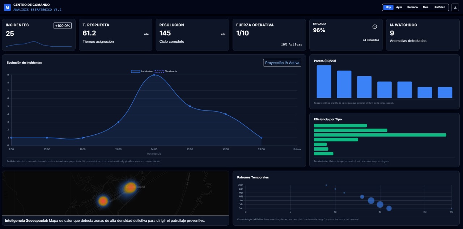Click the larger heatmap hotspot on the map

130,187
